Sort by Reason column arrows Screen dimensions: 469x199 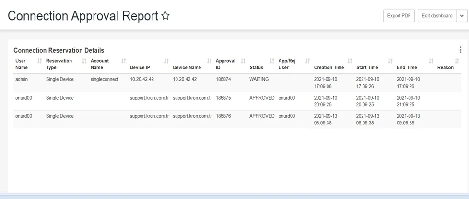[x=457, y=61]
